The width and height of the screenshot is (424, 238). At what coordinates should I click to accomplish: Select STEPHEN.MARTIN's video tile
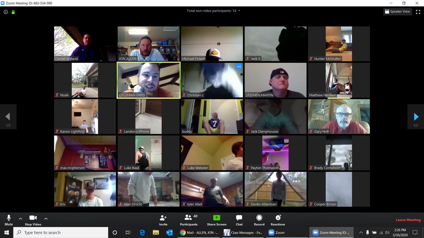[276, 80]
